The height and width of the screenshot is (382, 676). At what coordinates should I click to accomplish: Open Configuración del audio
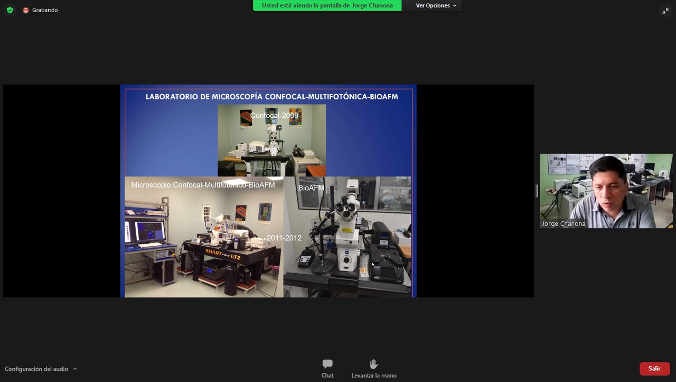(x=36, y=369)
